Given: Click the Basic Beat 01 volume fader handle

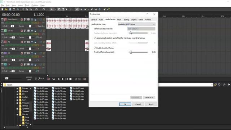Looking at the screenshot, I should point(12,26).
